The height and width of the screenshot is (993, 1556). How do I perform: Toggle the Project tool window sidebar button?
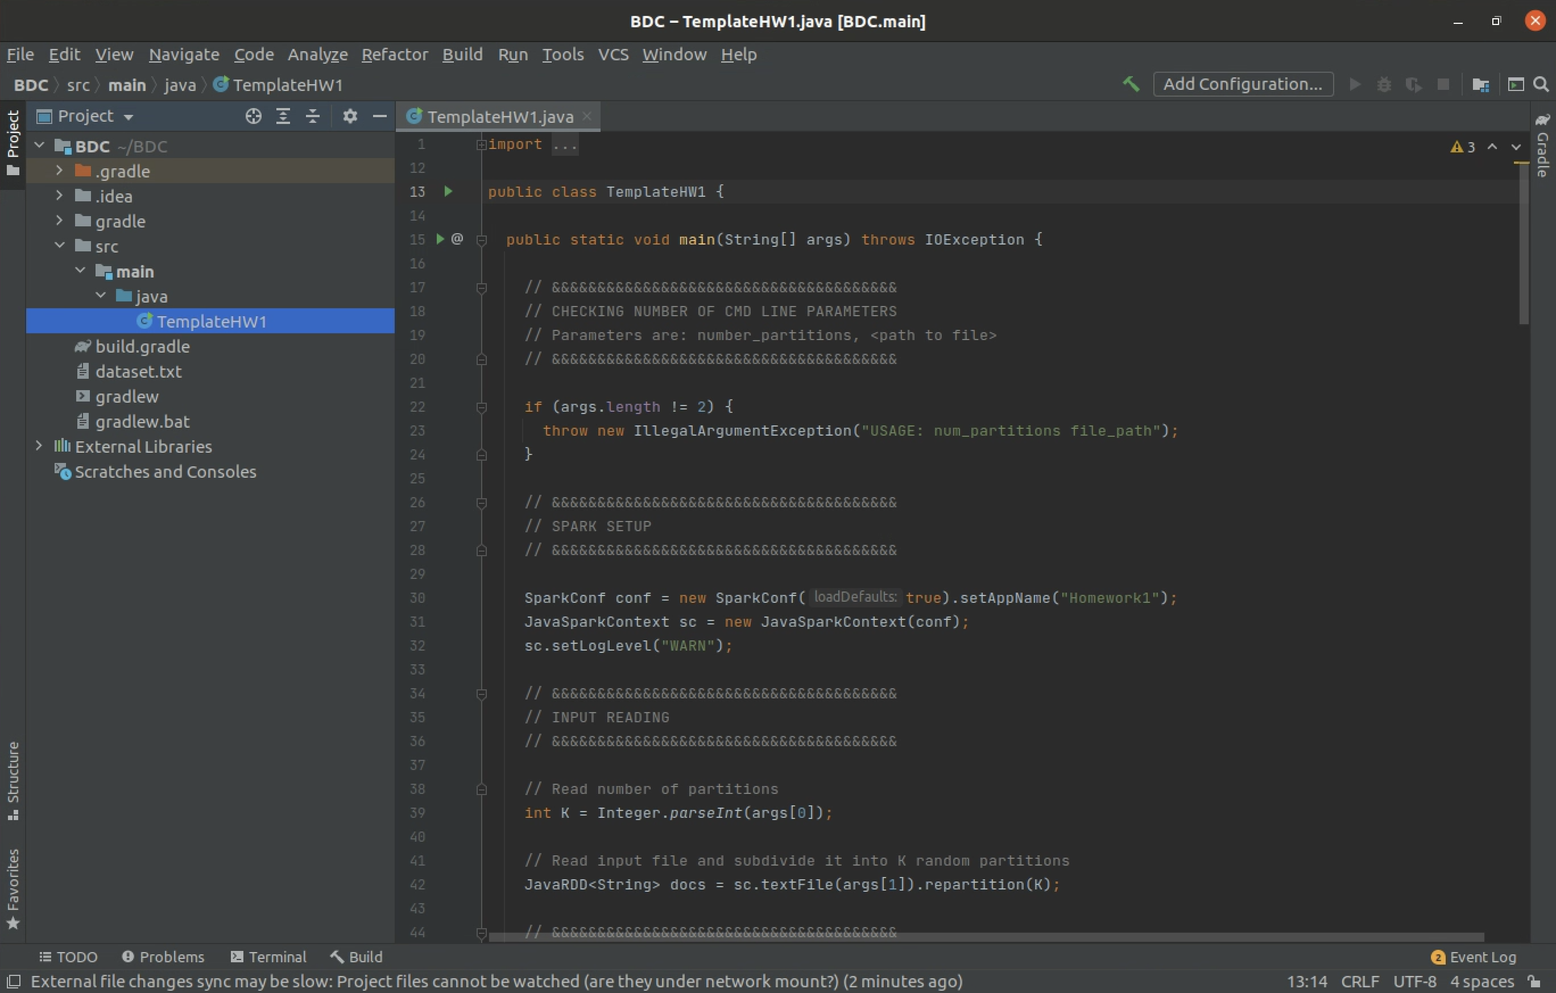13,143
